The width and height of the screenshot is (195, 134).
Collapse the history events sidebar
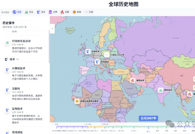(52, 28)
